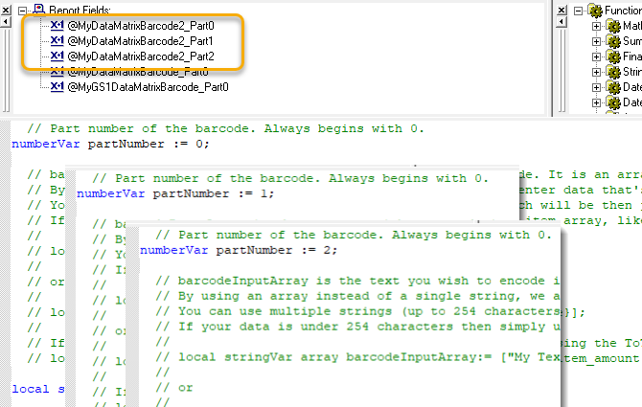Viewport: 642px width, 407px height.
Task: Expand the Fina functions category
Action: (597, 57)
